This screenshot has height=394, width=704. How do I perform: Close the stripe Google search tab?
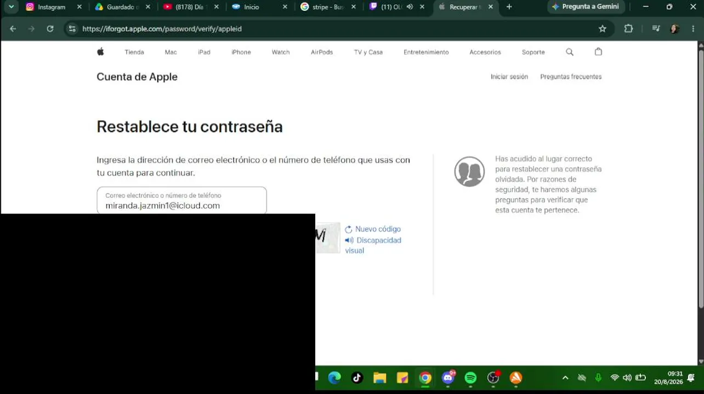pos(354,7)
